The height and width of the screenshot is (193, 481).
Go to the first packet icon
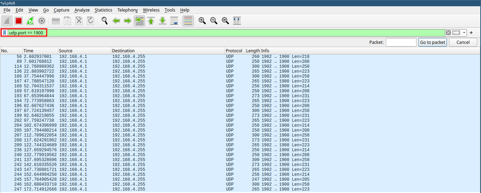(x=151, y=21)
